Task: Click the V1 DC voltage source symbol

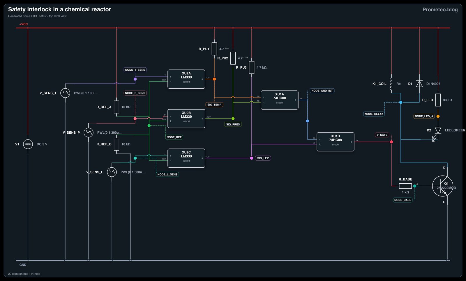Action: [x=28, y=144]
